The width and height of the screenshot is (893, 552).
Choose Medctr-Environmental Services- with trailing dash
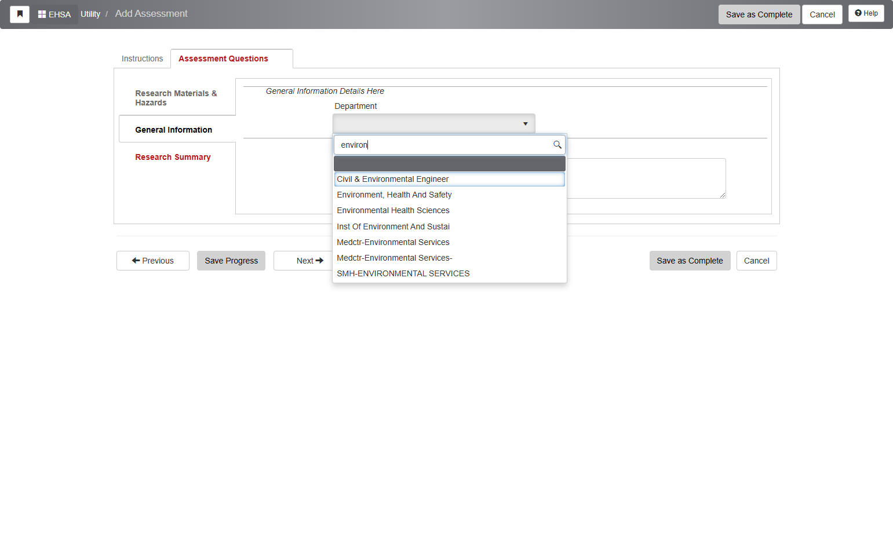(x=449, y=258)
